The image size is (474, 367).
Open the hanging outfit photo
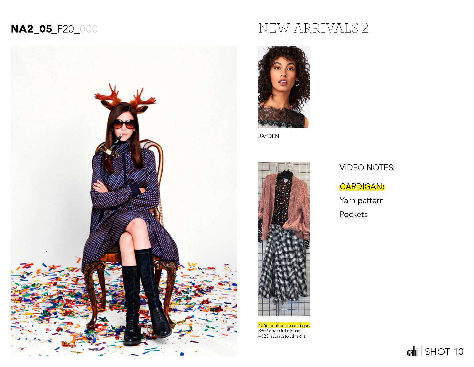284,239
